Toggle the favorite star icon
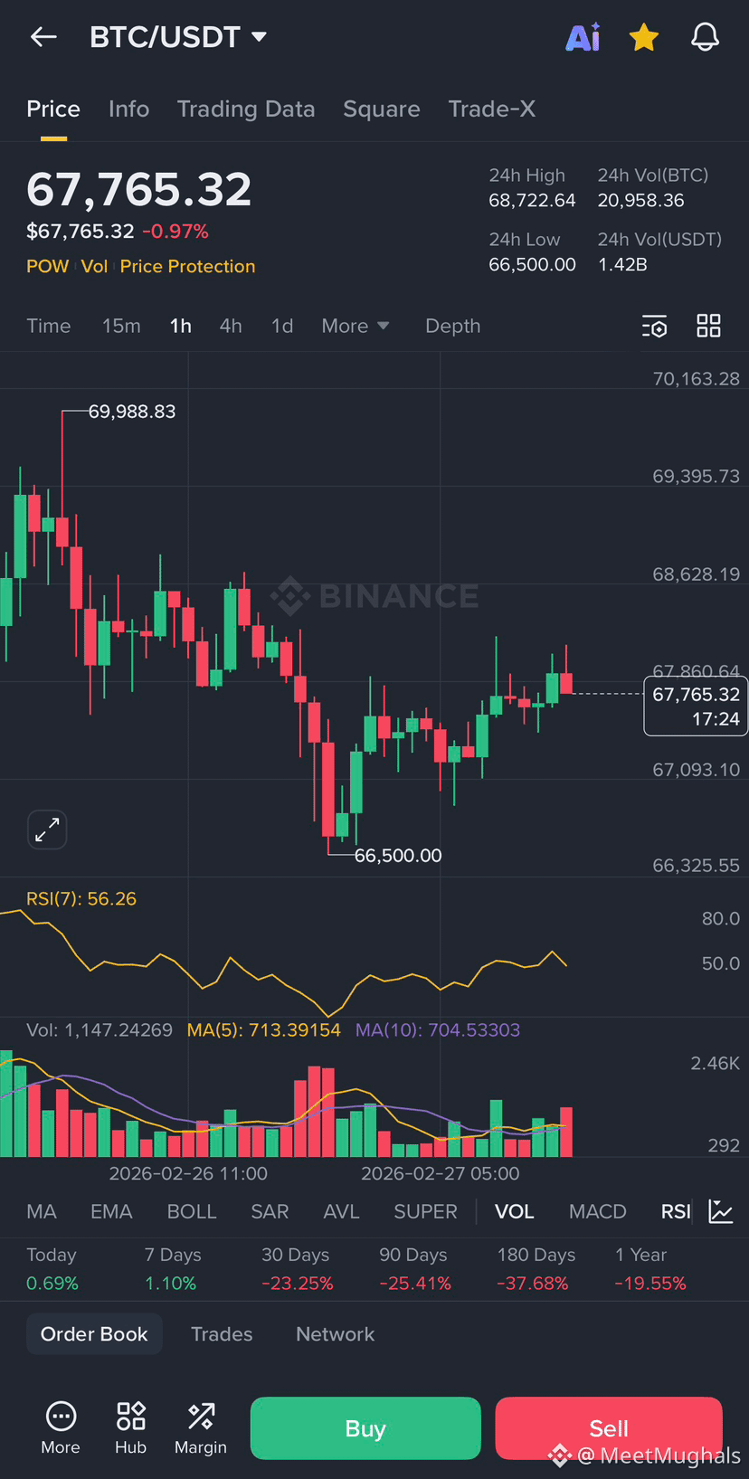The image size is (749, 1479). click(x=644, y=37)
